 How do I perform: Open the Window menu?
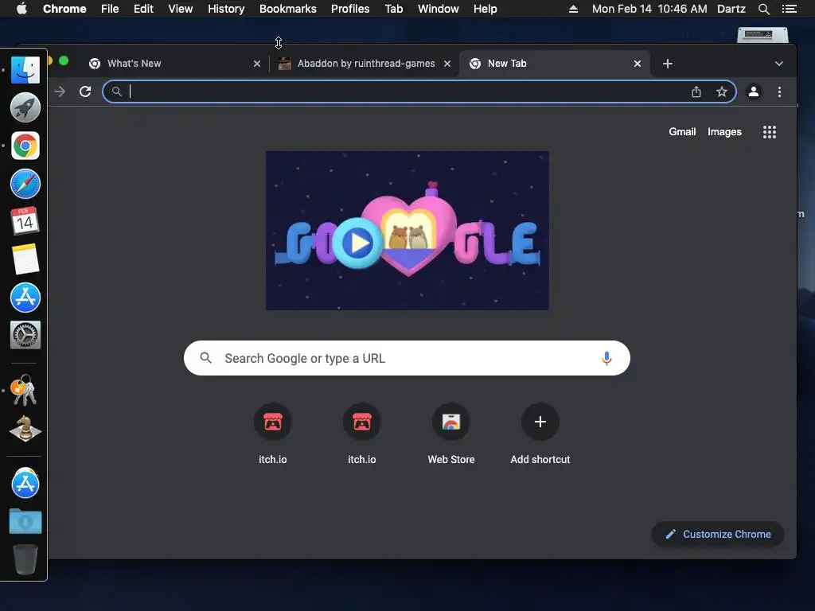(439, 9)
